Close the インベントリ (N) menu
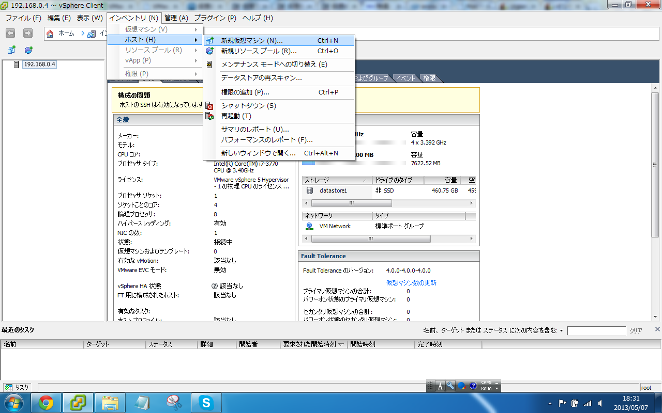This screenshot has width=662, height=413. 134,18
